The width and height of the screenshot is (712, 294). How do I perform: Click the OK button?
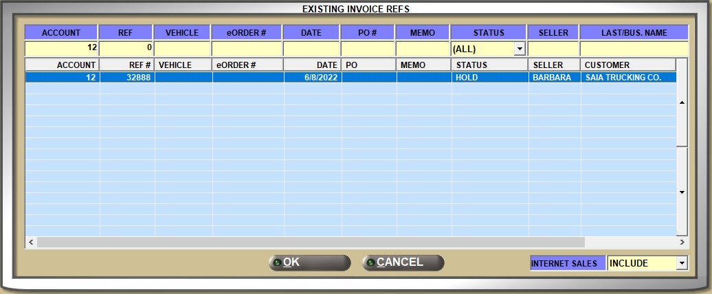click(309, 262)
